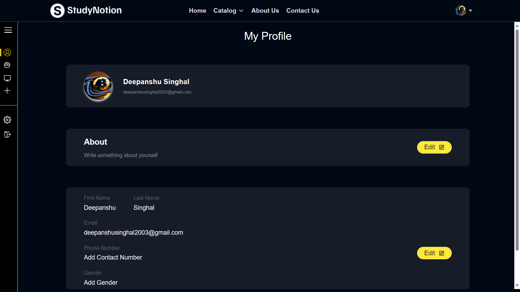Image resolution: width=520 pixels, height=292 pixels.
Task: Open the Dashboard speedometer icon
Action: 7,65
